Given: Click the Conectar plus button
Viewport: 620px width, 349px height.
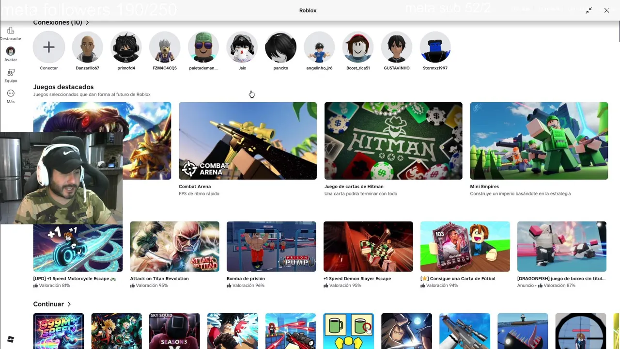Looking at the screenshot, I should click(49, 47).
